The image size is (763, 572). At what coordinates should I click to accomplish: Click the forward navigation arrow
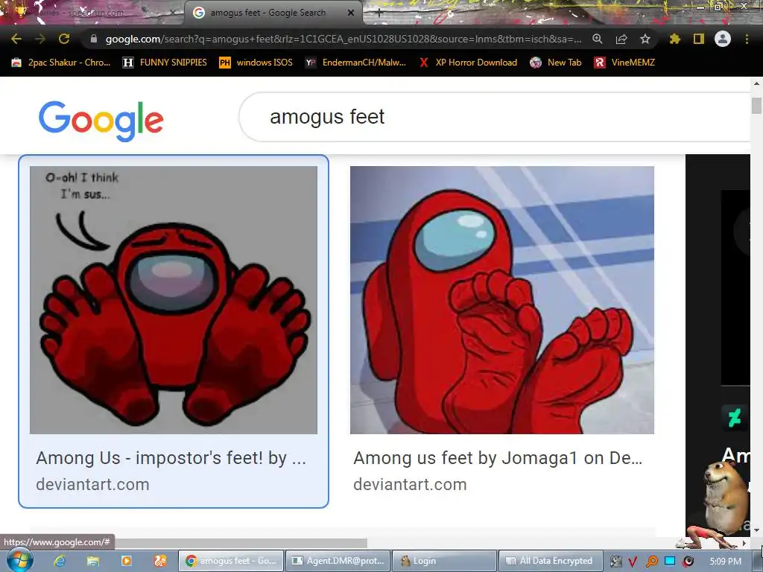[x=40, y=39]
